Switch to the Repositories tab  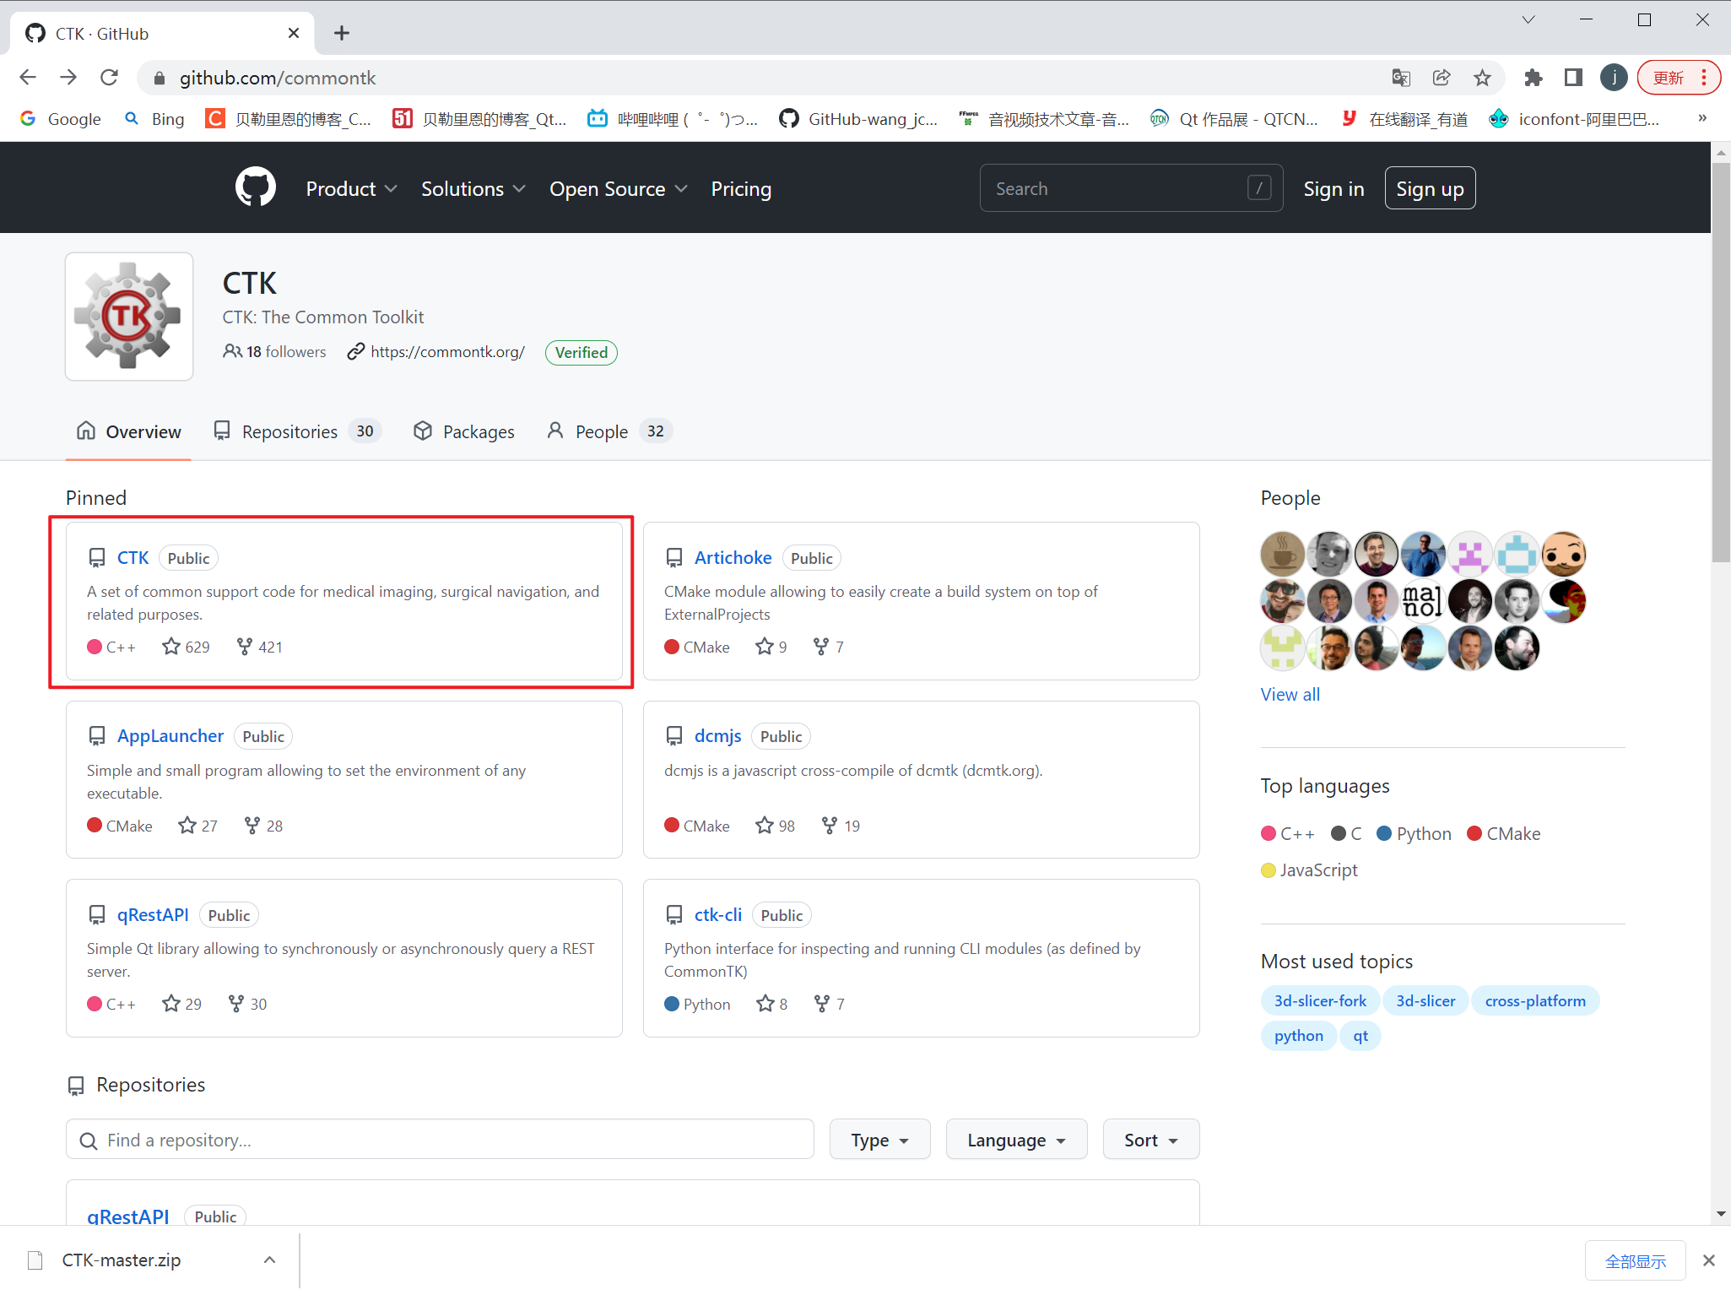tap(297, 431)
